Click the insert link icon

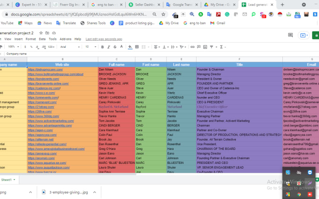click(x=192, y=47)
